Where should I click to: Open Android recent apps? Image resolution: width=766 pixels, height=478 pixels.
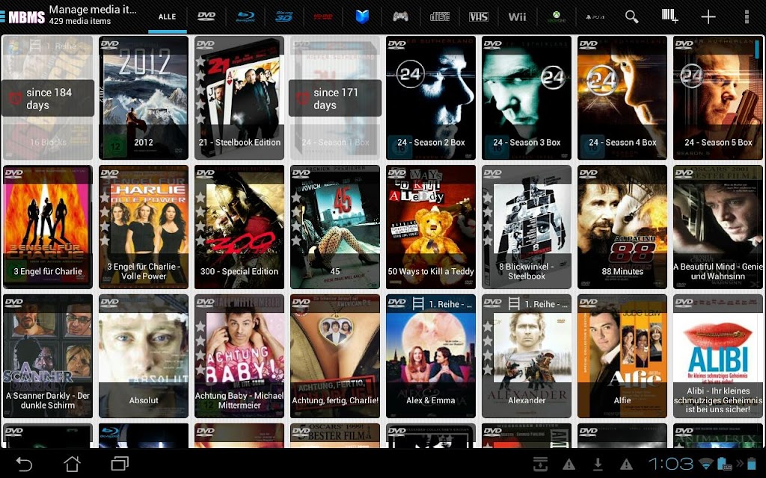120,463
